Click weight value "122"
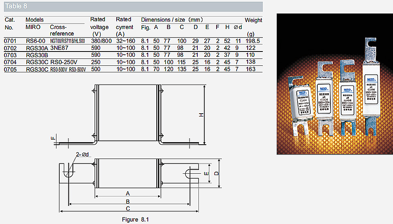 click(x=251, y=48)
